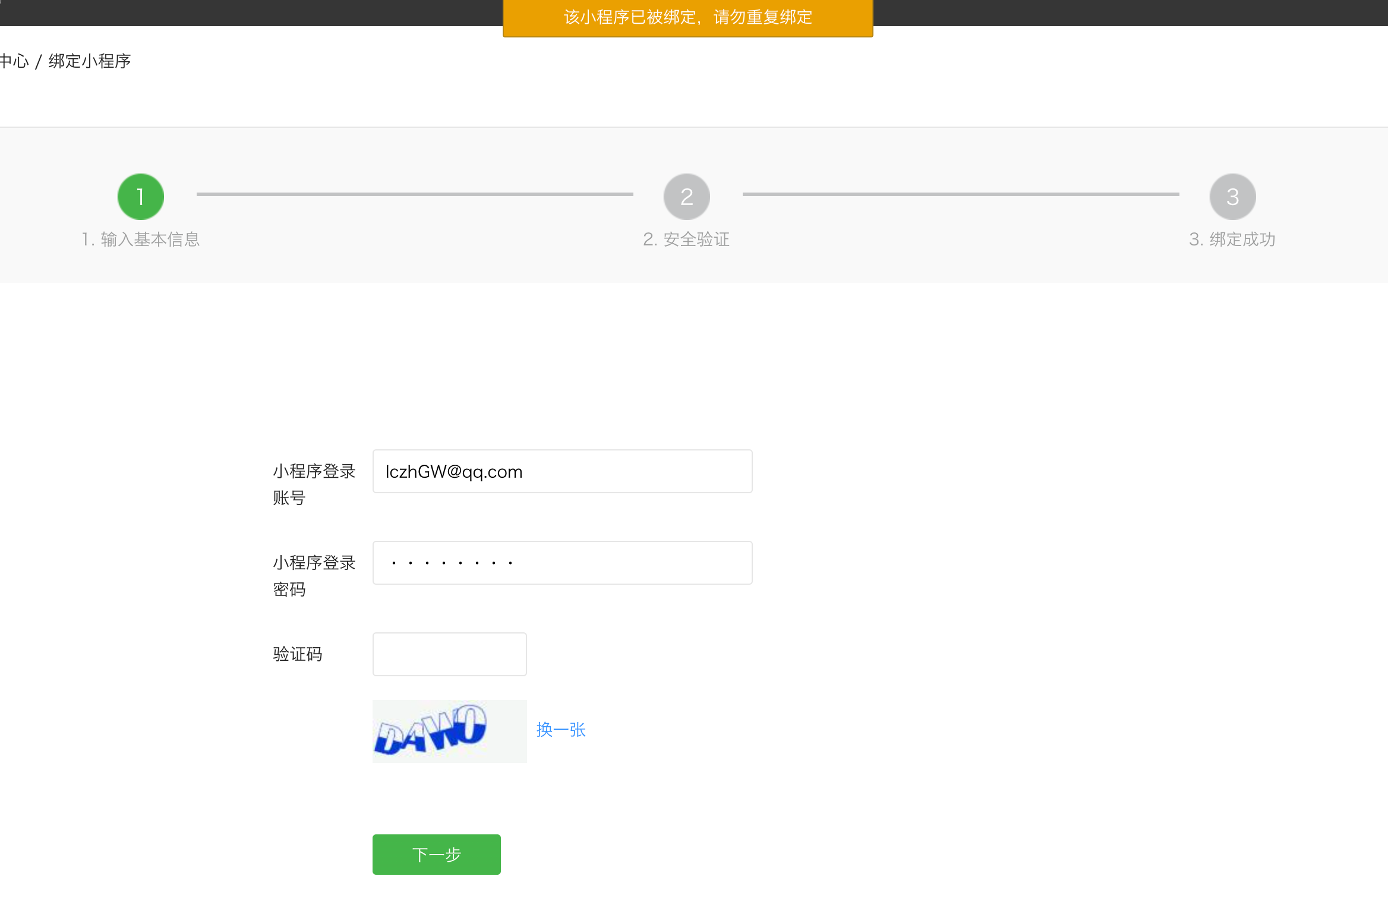Click the gray step 3 circle
This screenshot has width=1388, height=914.
1232,197
